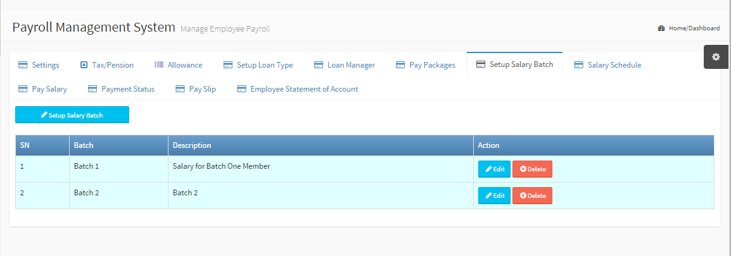Image resolution: width=731 pixels, height=256 pixels.
Task: Open the Pay Salary tab
Action: (x=49, y=89)
